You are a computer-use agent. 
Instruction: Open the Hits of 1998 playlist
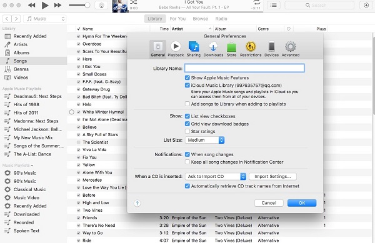[26, 105]
